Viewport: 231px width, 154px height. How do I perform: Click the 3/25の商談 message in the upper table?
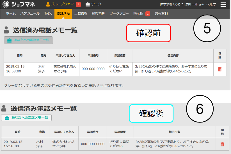point(171,69)
